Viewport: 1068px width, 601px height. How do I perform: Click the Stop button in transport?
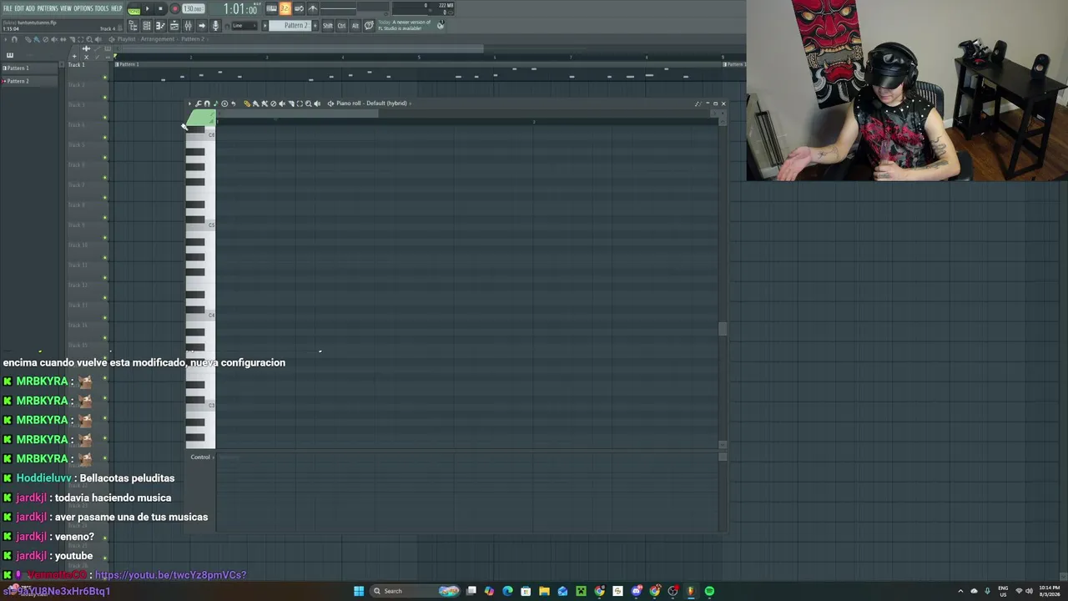[160, 9]
